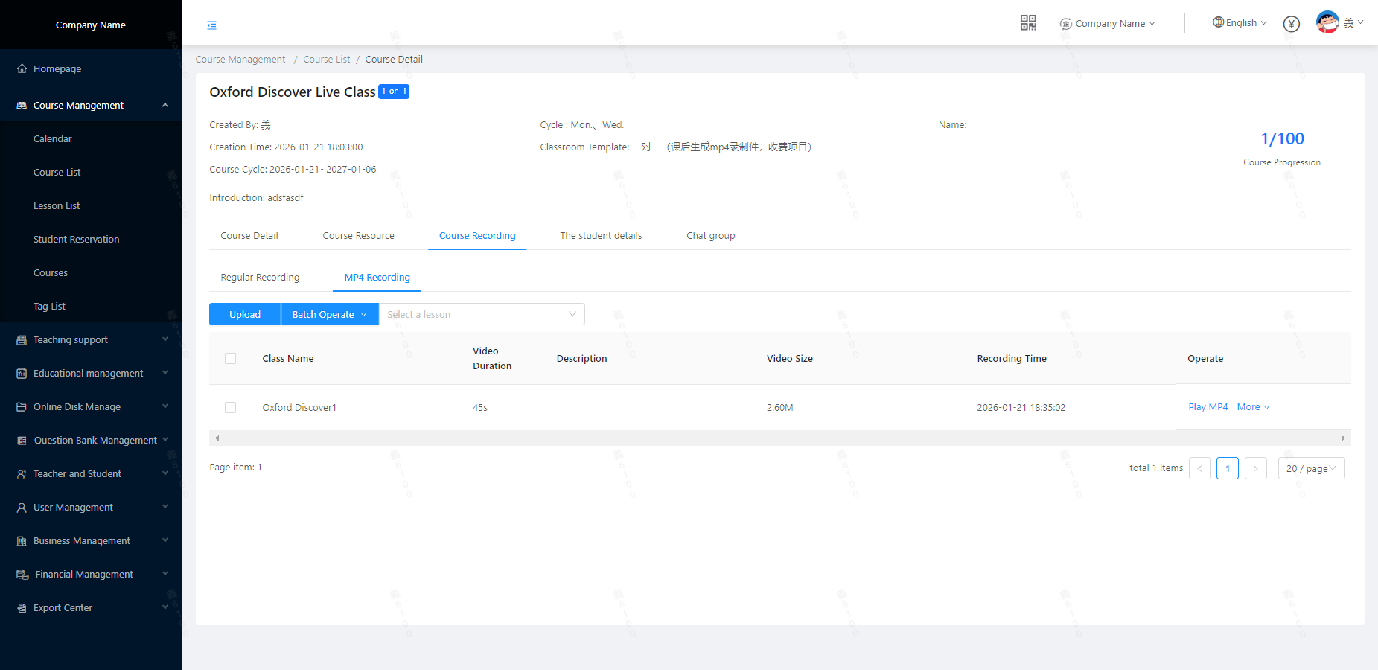
Task: Open the user avatar profile picture
Action: point(1327,22)
